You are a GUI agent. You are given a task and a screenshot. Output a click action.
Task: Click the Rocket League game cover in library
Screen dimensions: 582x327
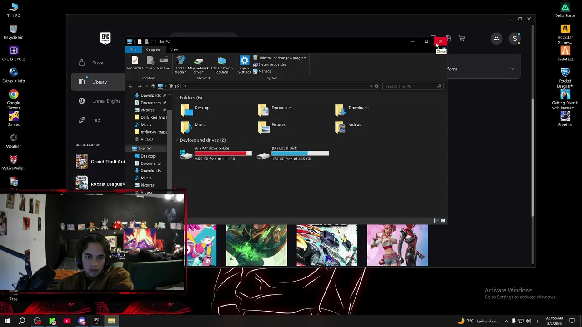327,245
